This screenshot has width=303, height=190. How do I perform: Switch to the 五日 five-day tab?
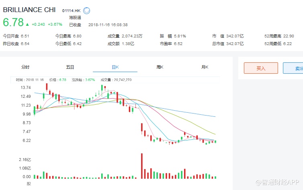point(70,67)
